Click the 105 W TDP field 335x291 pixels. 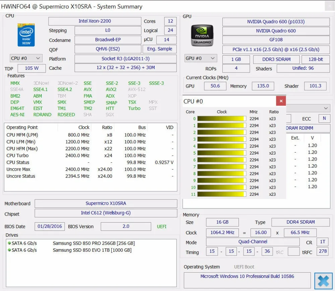[x=31, y=68]
